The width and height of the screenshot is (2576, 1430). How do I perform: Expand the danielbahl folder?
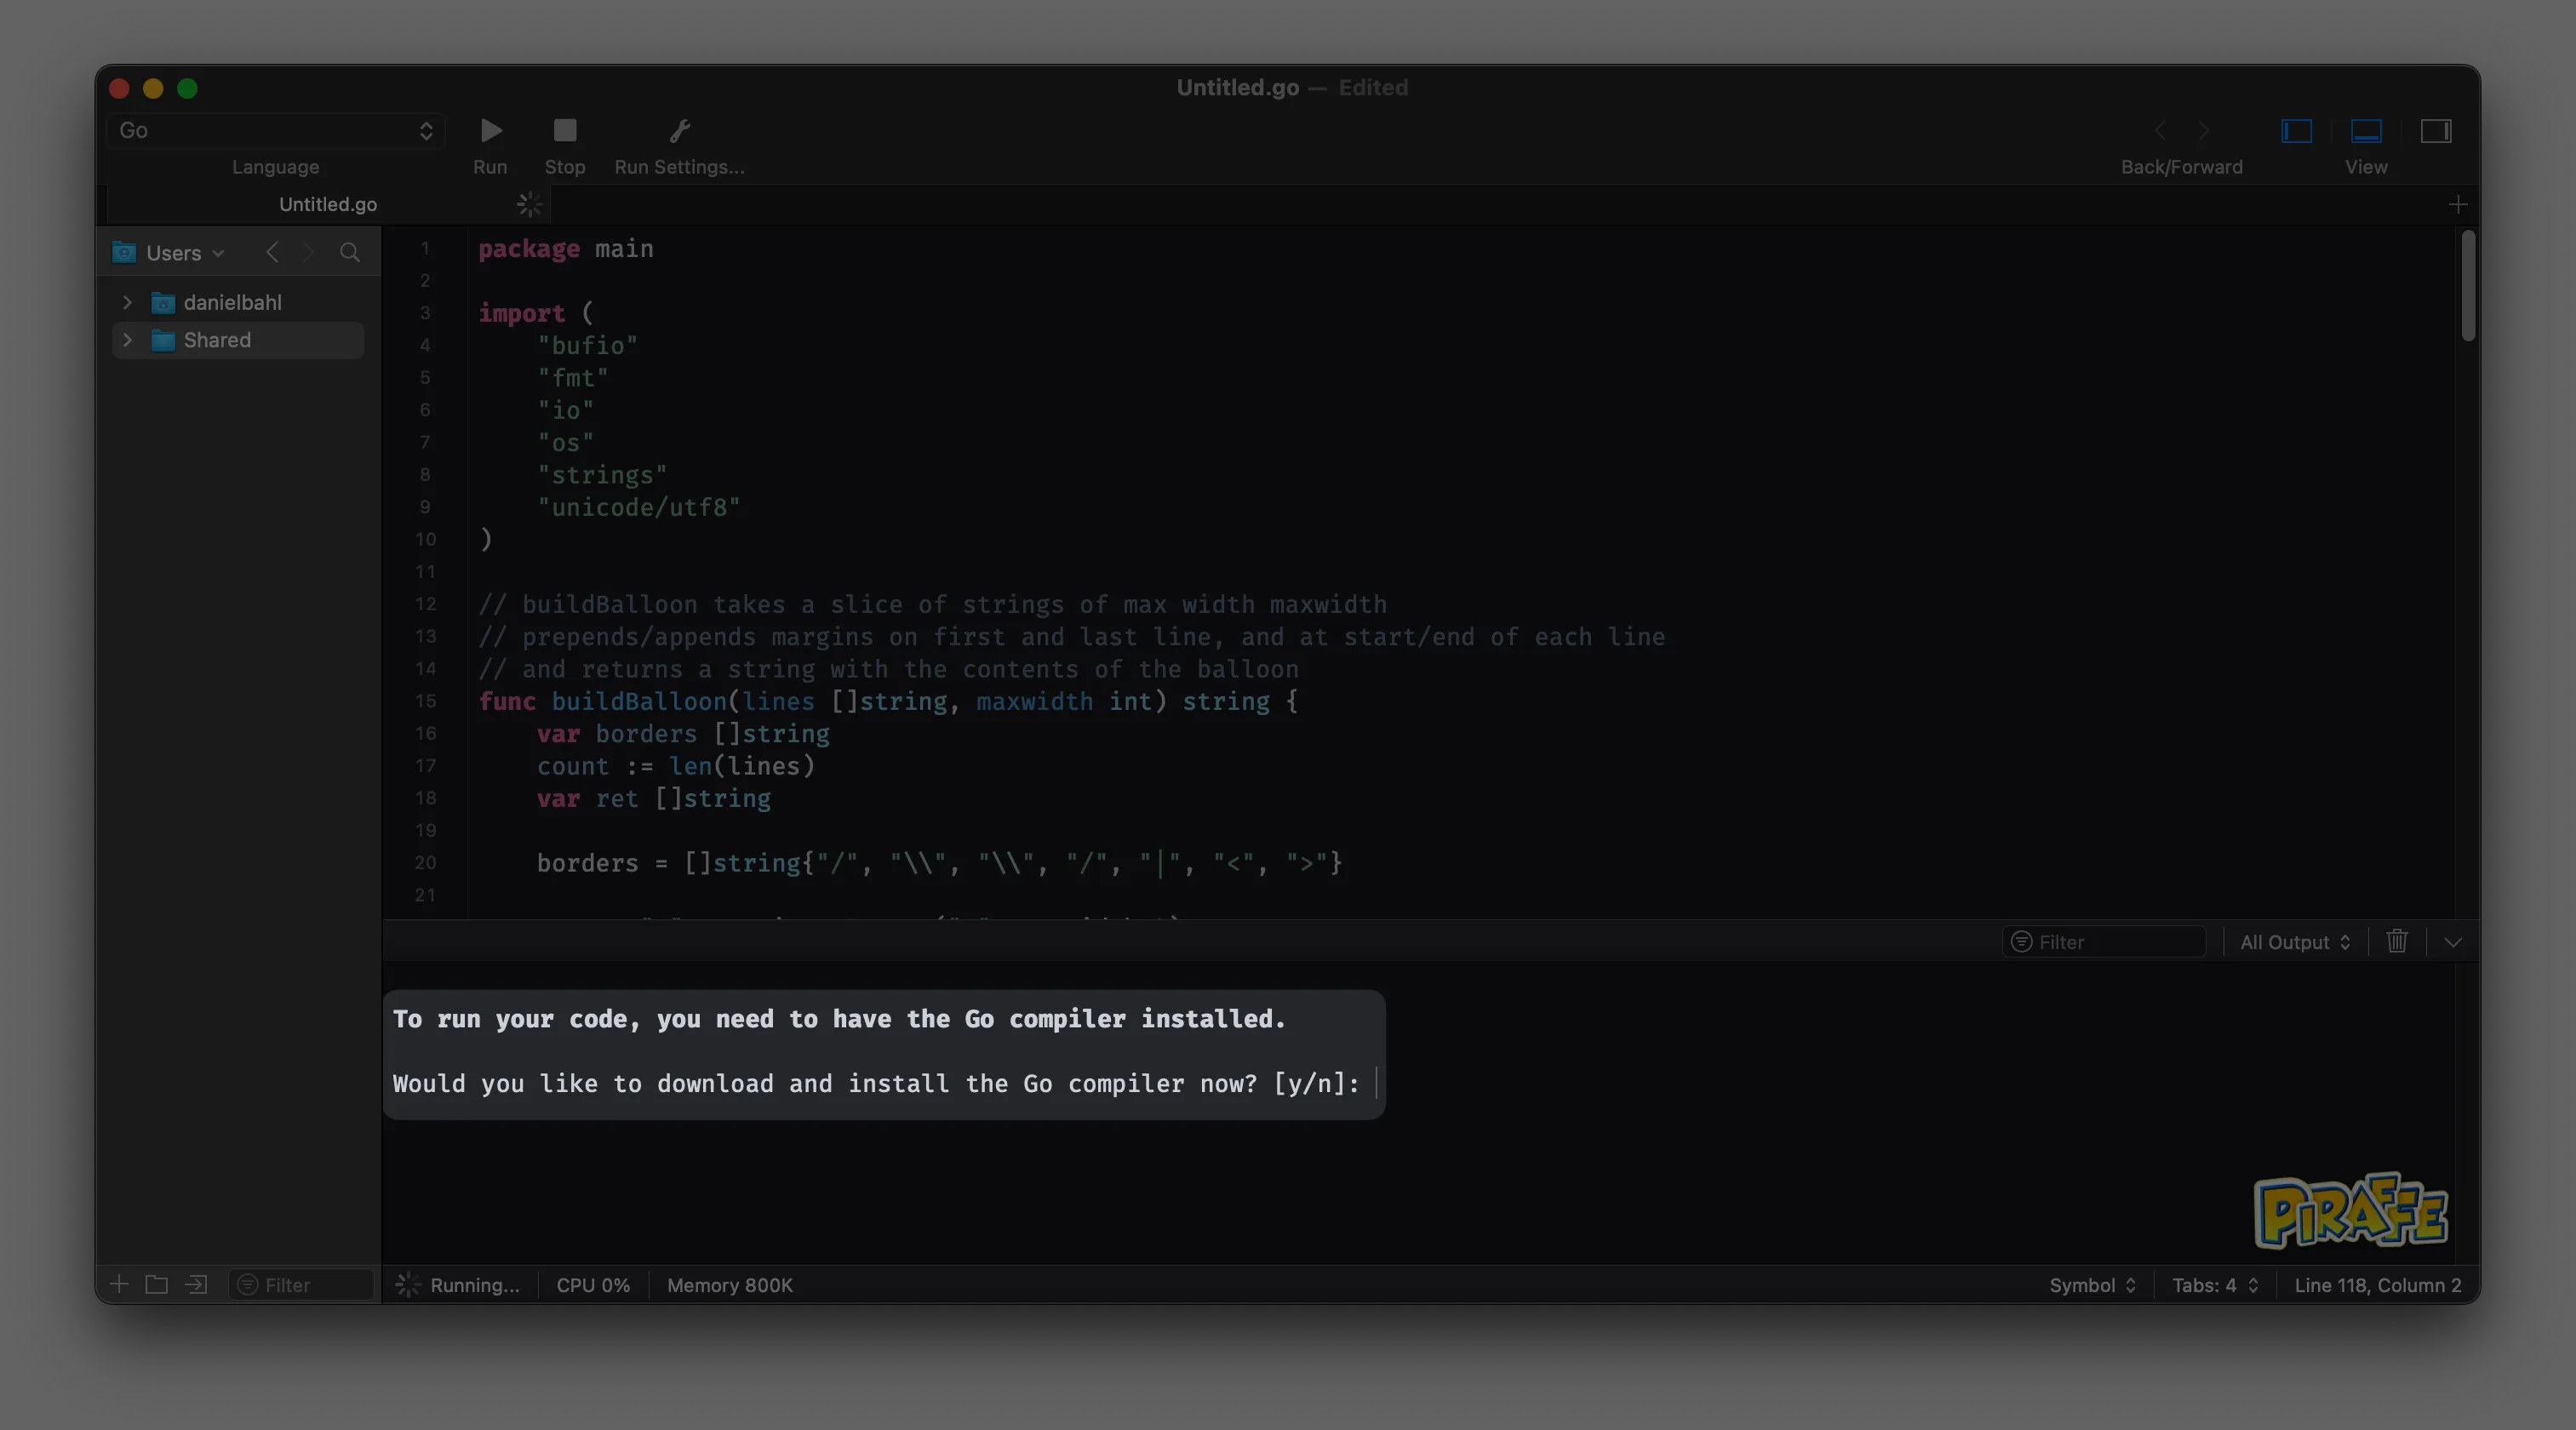[127, 302]
